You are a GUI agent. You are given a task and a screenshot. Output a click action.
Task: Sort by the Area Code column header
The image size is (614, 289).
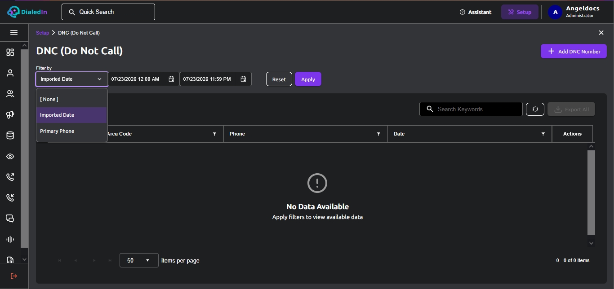coord(119,134)
